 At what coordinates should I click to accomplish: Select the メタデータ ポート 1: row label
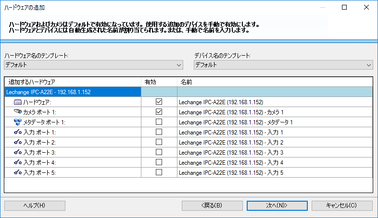tap(44, 122)
